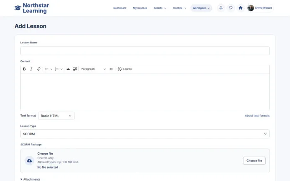Toggle bold formatting in the editor
This screenshot has height=181, width=290.
24,69
